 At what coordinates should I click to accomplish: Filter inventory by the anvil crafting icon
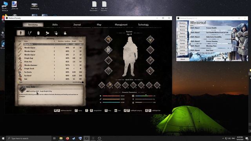56,33
